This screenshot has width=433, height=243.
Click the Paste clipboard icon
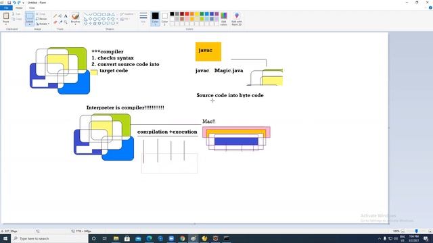6,16
